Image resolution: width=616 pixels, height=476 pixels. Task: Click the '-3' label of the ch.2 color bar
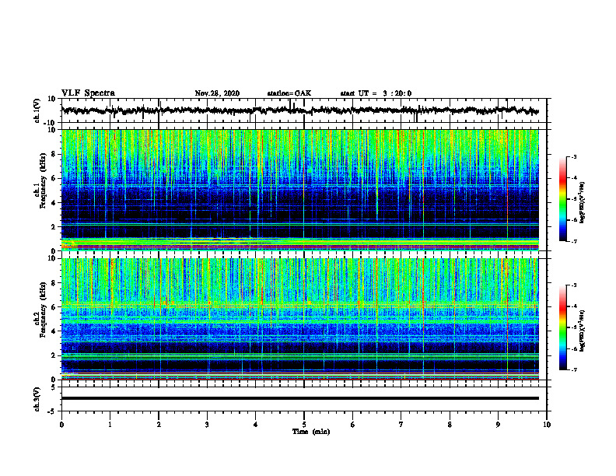(573, 285)
